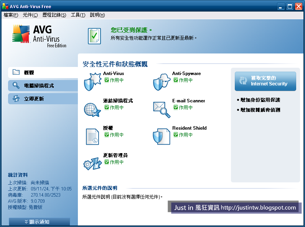Image resolution: width=305 pixels, height=227 pixels.
Task: Click the 授權 作用中 green check
Action: coord(107,134)
